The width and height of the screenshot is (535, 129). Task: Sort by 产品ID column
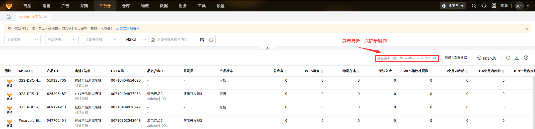[x=60, y=71]
